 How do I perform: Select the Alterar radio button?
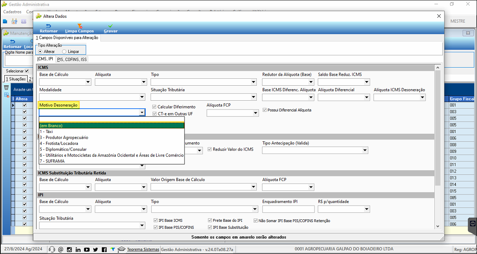pos(40,51)
